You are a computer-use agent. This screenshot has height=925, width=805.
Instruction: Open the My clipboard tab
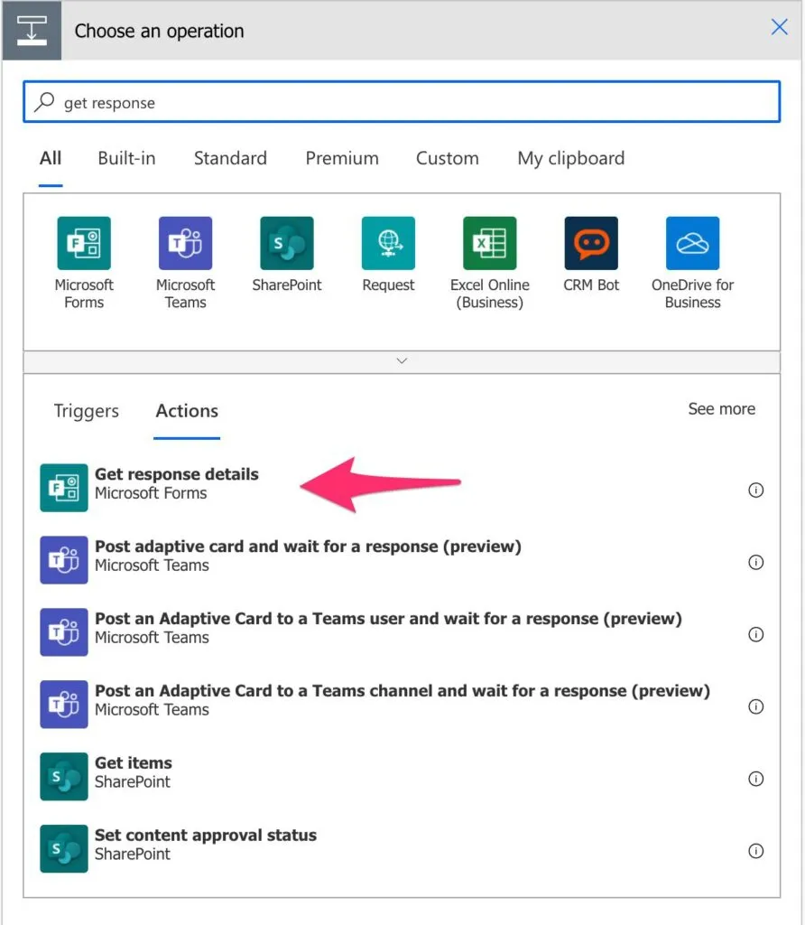point(570,158)
